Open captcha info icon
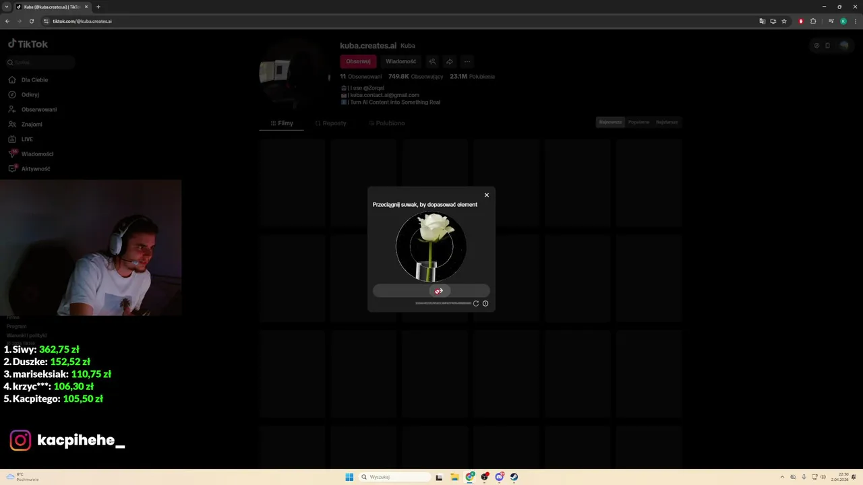Viewport: 863px width, 485px height. tap(485, 304)
